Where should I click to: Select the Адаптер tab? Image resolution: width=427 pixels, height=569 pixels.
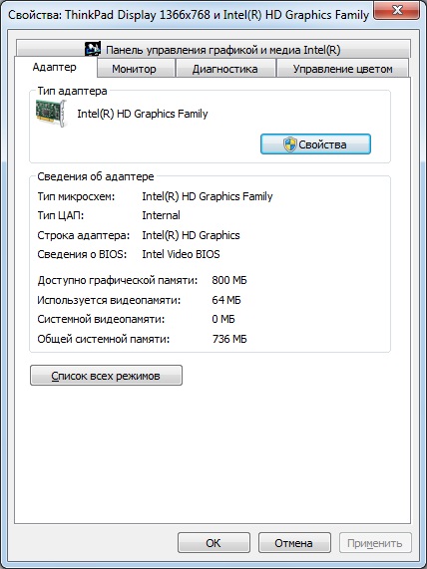[x=55, y=67]
